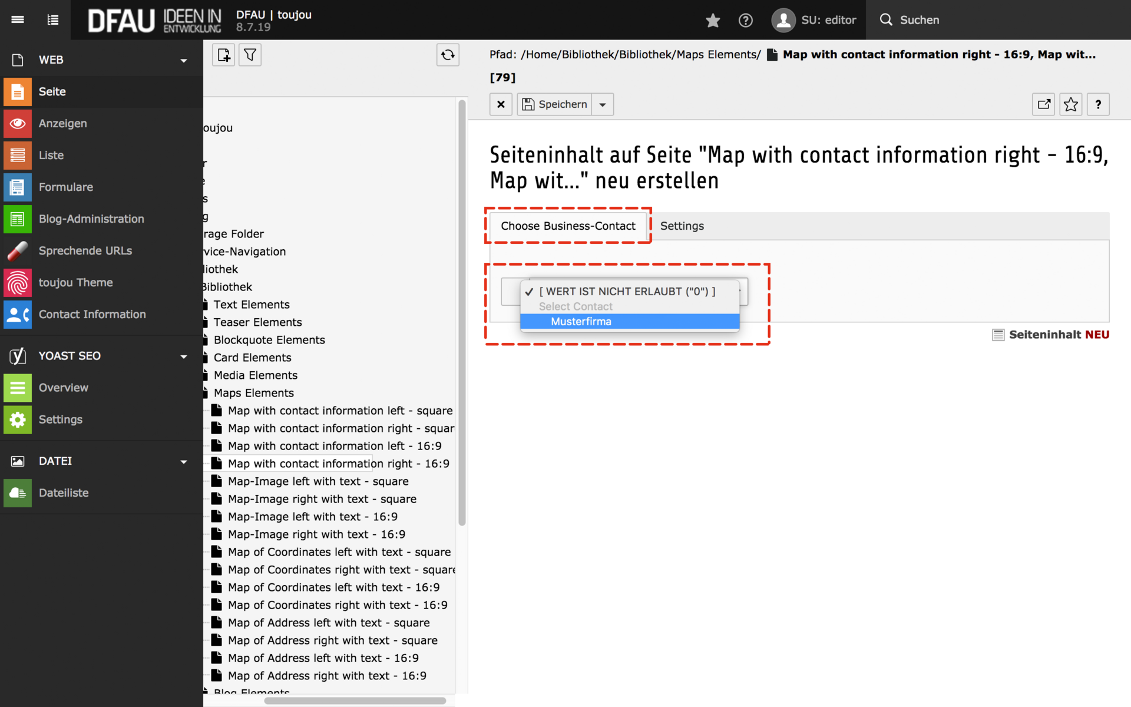The height and width of the screenshot is (707, 1131).
Task: Refresh the page tree
Action: point(448,55)
